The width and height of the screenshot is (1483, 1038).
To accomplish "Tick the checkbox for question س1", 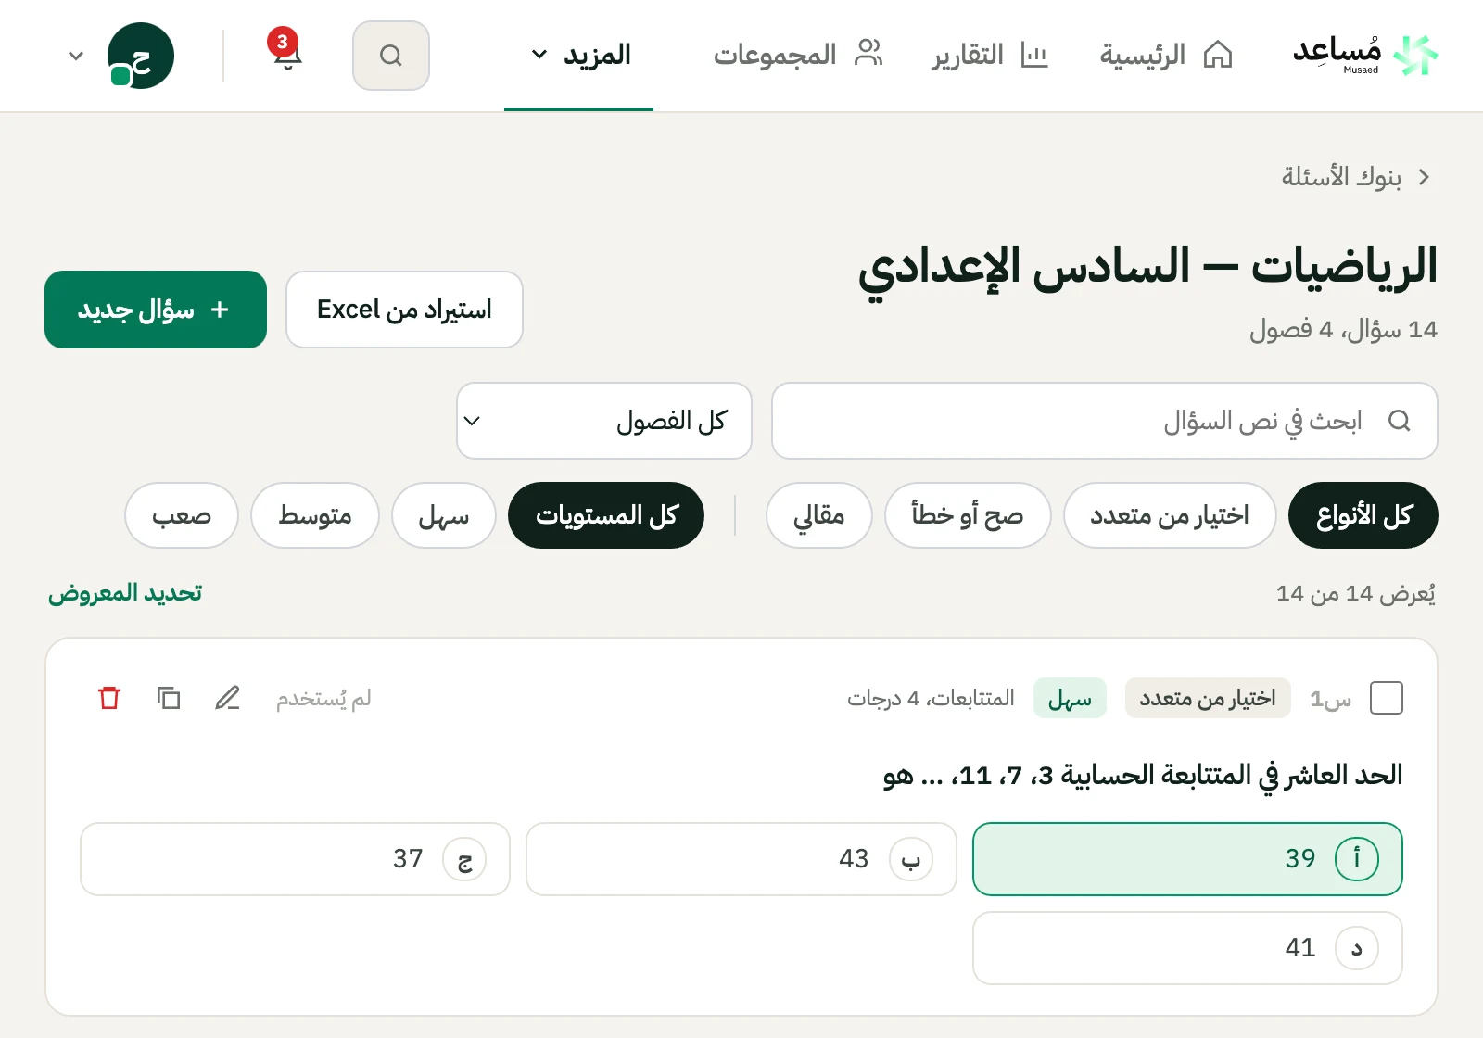I will (x=1387, y=698).
